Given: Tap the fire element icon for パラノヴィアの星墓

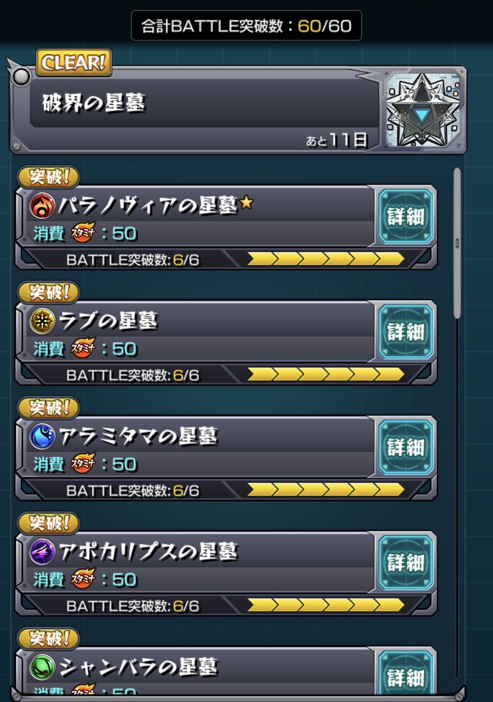Looking at the screenshot, I should pyautogui.click(x=42, y=205).
